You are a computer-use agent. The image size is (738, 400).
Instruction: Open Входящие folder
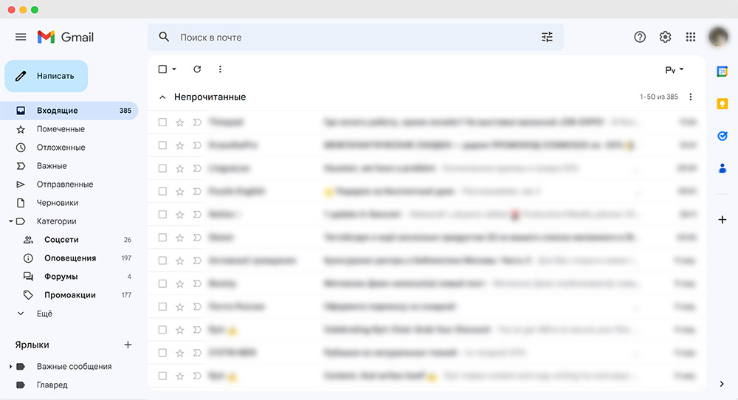69,111
